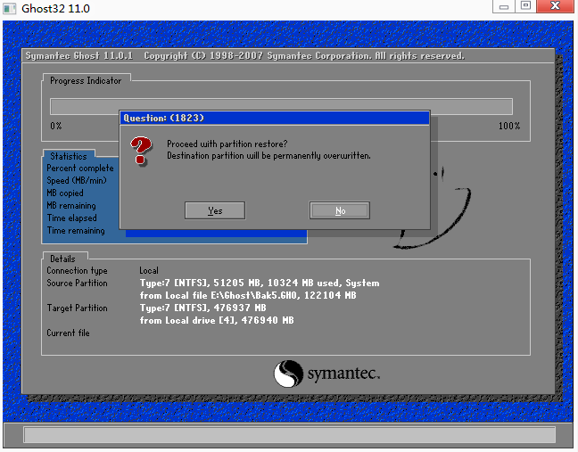This screenshot has height=452, width=578.
Task: Click the Ghost32 window title icon
Action: 10,9
